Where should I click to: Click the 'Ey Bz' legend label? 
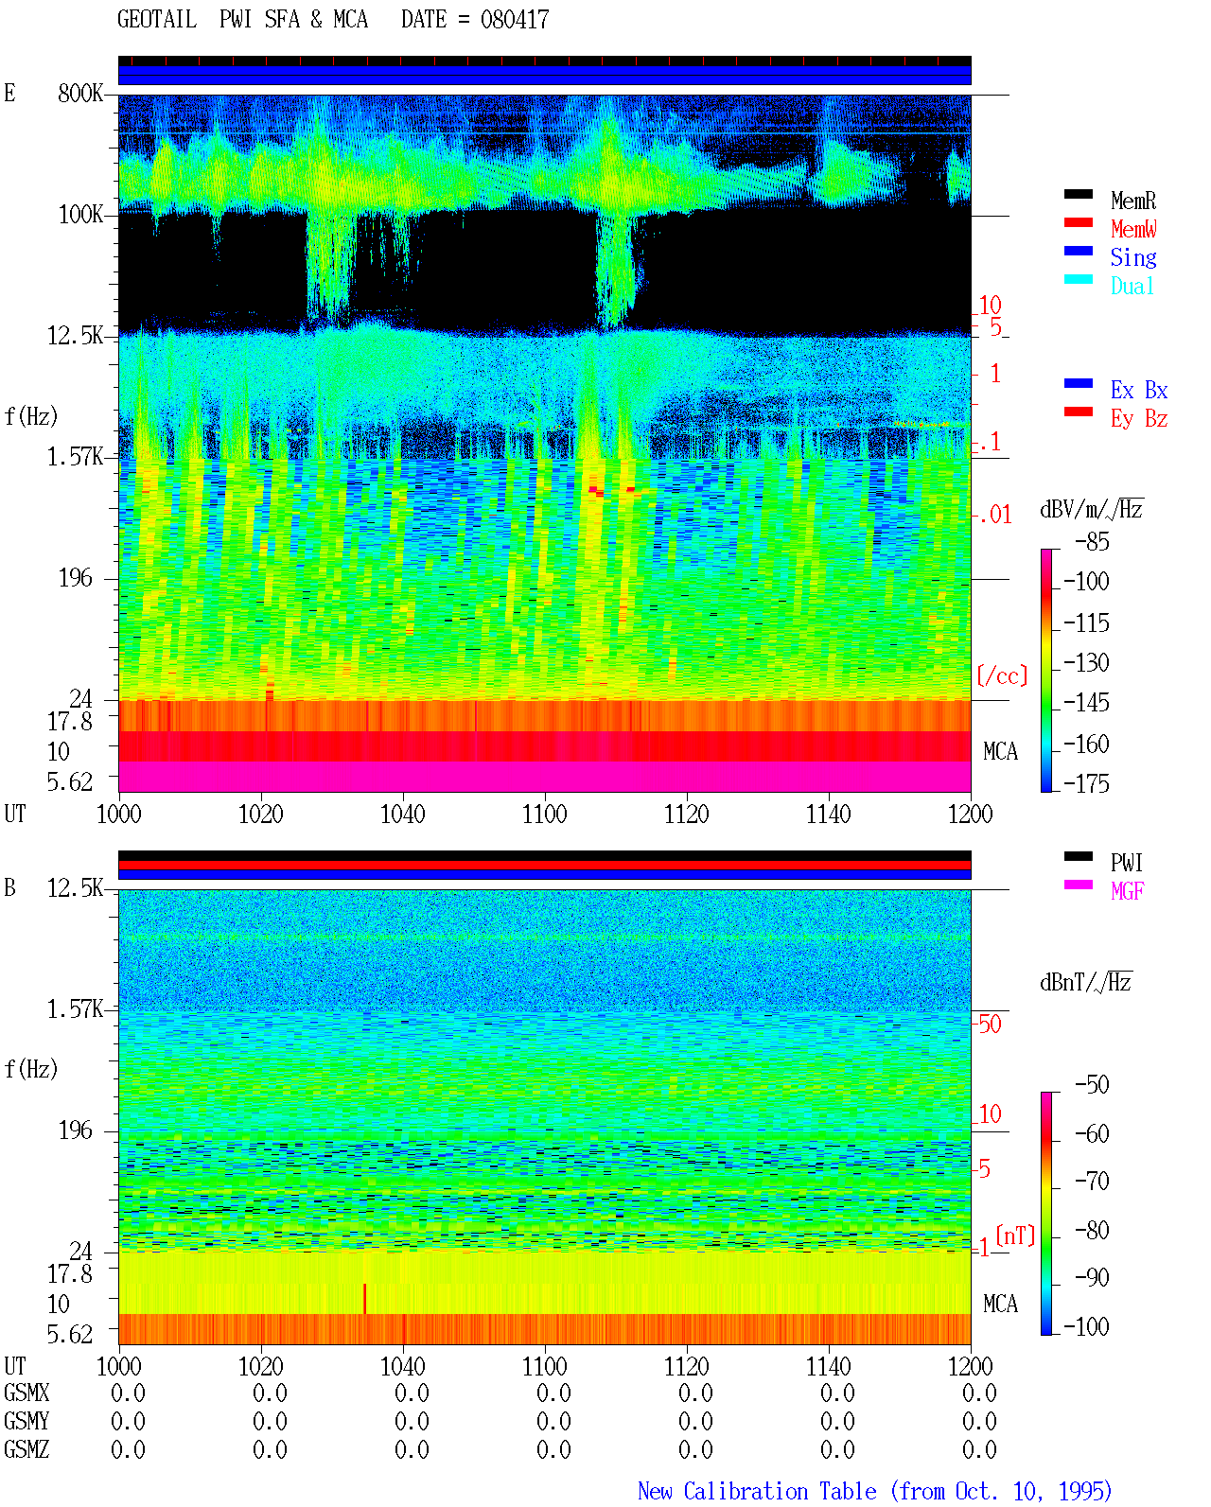(x=1139, y=418)
